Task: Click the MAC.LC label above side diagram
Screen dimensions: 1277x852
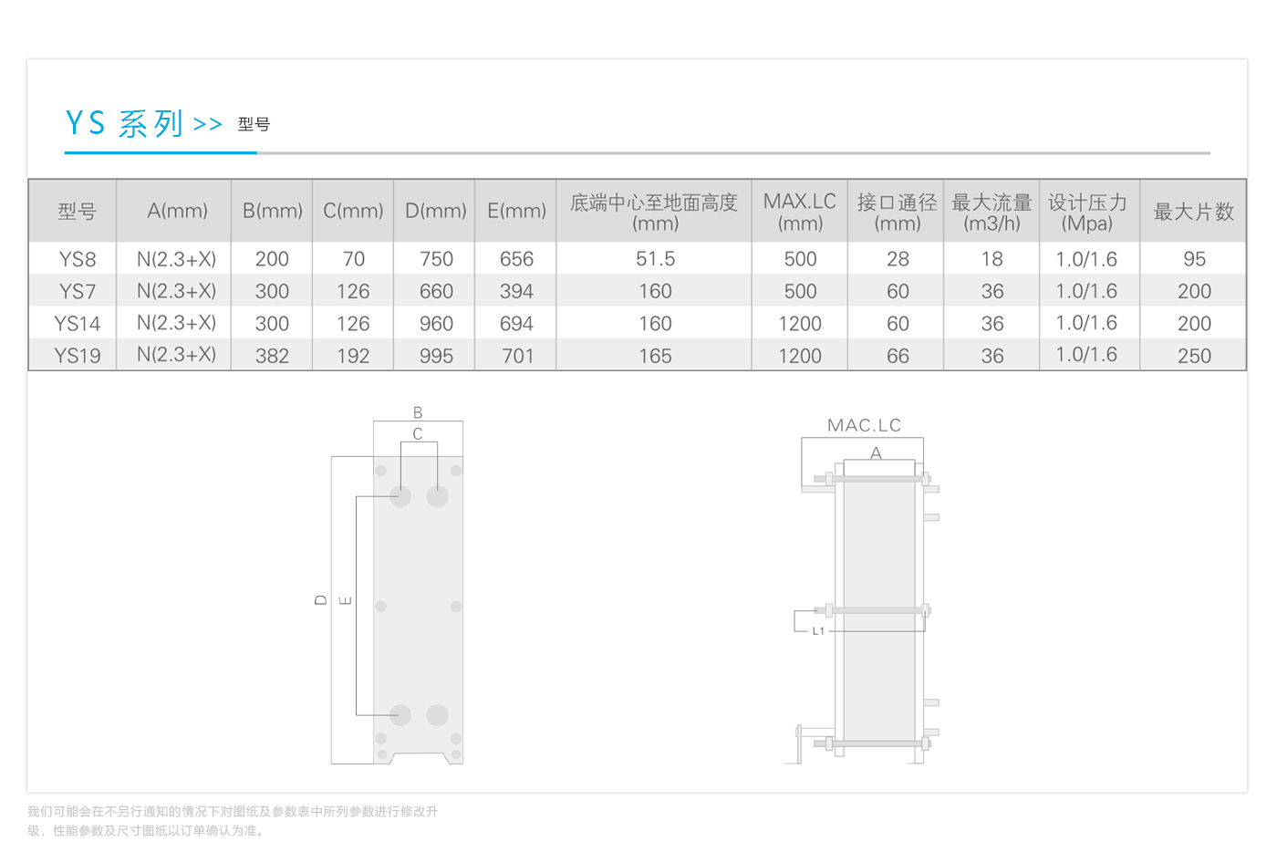Action: [864, 425]
